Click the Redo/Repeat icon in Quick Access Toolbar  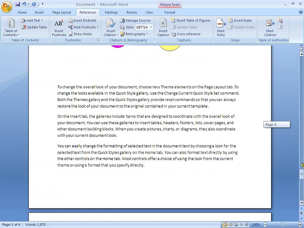point(34,4)
